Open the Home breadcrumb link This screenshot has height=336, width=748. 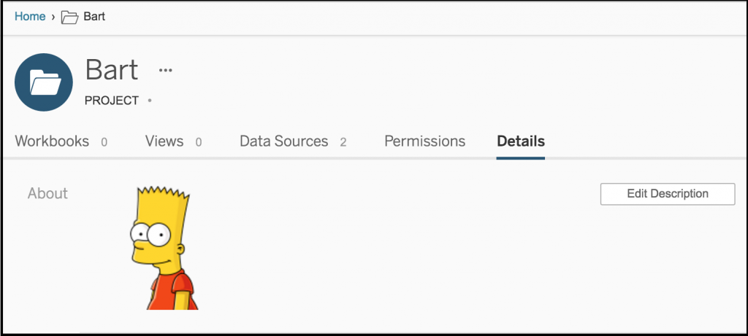coord(30,17)
